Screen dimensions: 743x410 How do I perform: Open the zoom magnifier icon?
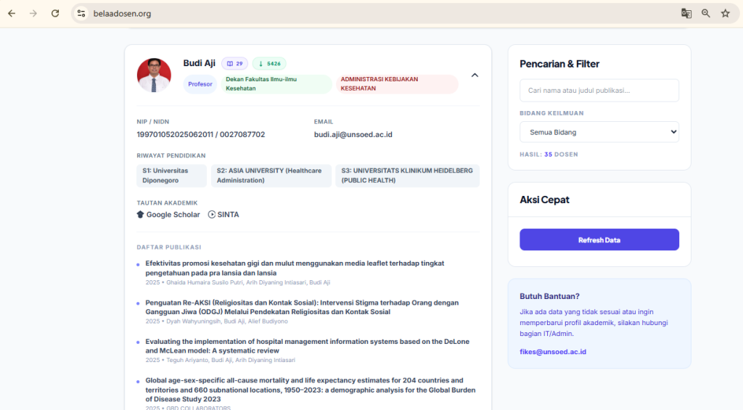pyautogui.click(x=705, y=13)
